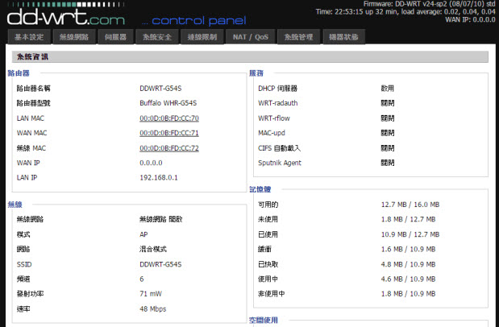
Task: Click the channel value 6
Action: (142, 279)
